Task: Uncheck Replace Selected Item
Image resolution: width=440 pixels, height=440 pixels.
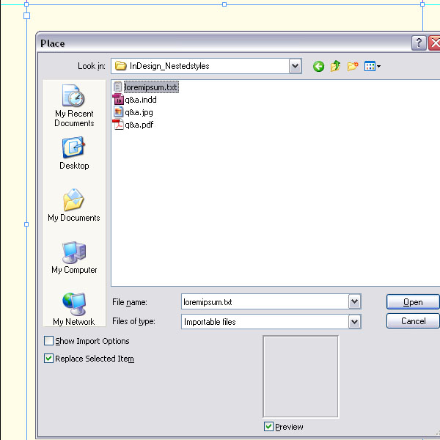Action: click(48, 359)
